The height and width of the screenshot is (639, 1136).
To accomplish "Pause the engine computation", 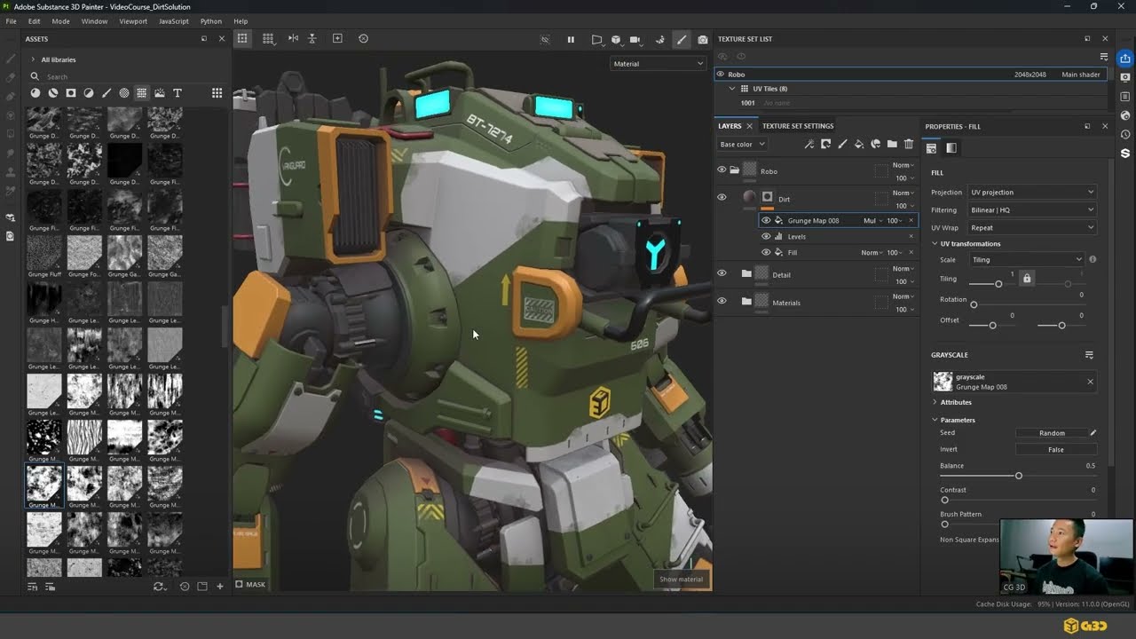I will tap(571, 39).
